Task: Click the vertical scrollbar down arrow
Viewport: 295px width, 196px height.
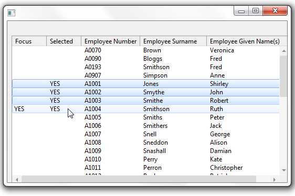Action: pos(284,170)
